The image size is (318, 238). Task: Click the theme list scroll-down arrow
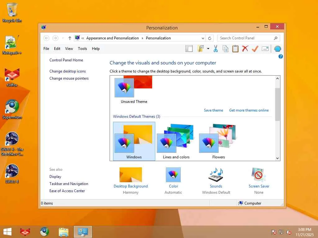click(277, 158)
